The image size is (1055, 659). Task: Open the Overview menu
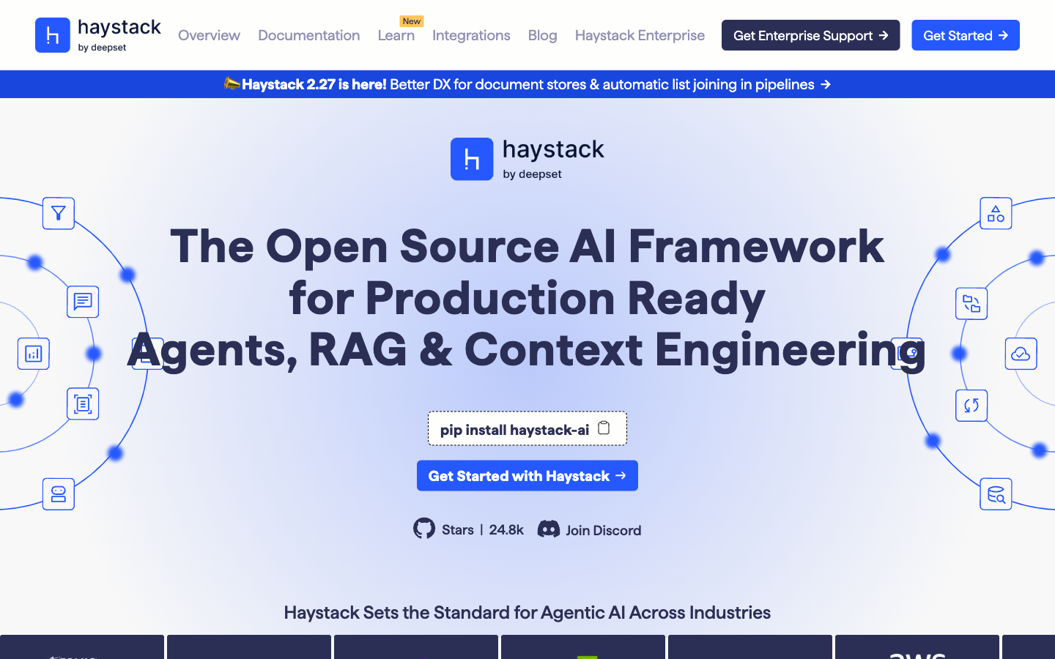[x=209, y=35]
